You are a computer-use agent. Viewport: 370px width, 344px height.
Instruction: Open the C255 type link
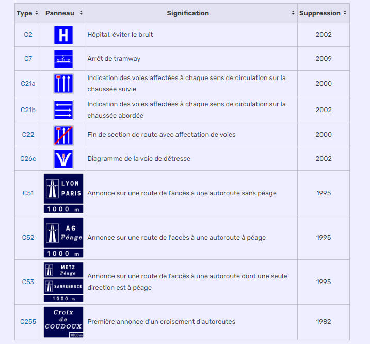pos(28,322)
